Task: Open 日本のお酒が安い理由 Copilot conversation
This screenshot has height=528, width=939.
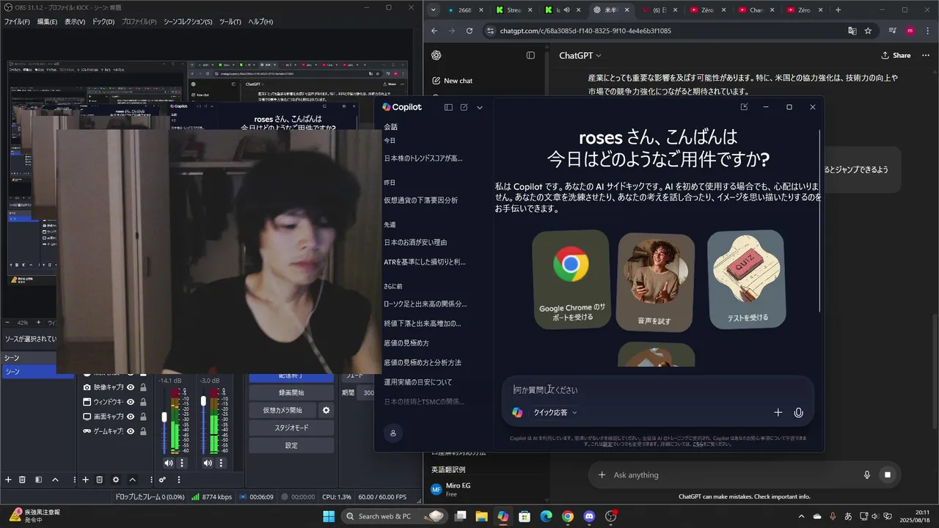Action: [415, 242]
